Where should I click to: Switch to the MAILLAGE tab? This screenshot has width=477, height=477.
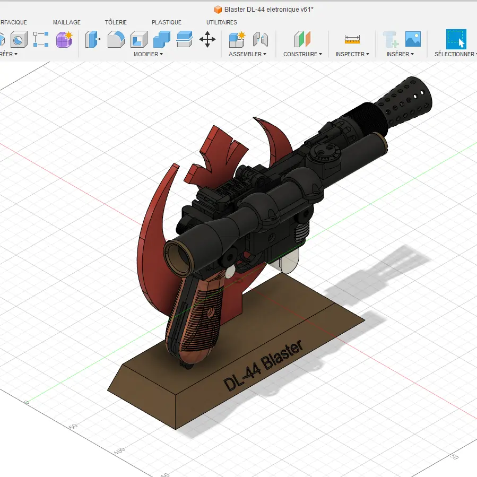point(67,22)
